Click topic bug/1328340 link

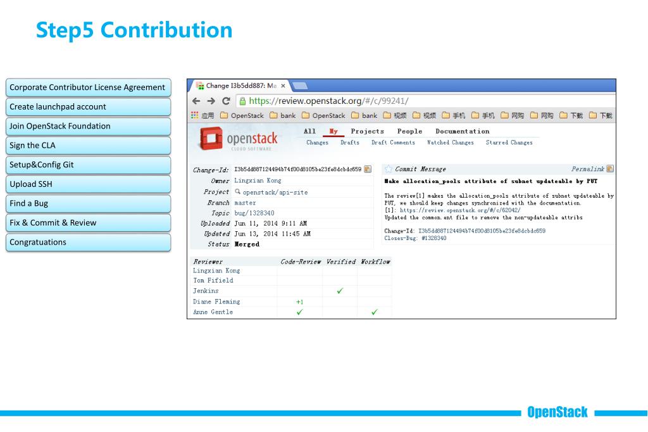[254, 213]
